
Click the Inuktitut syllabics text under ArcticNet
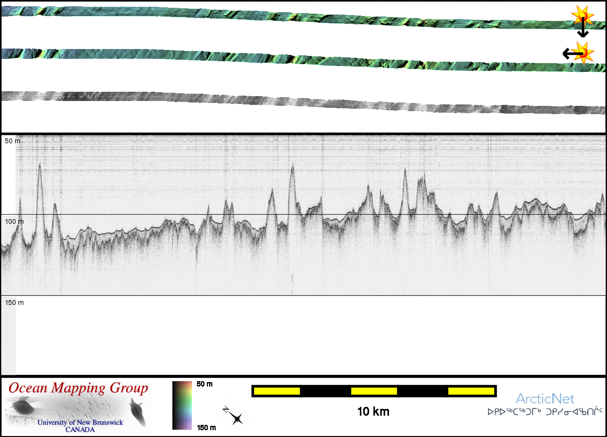(545, 412)
